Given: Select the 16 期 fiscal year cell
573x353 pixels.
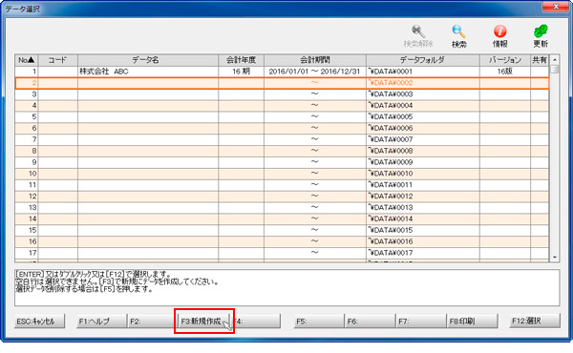Looking at the screenshot, I should [x=242, y=72].
